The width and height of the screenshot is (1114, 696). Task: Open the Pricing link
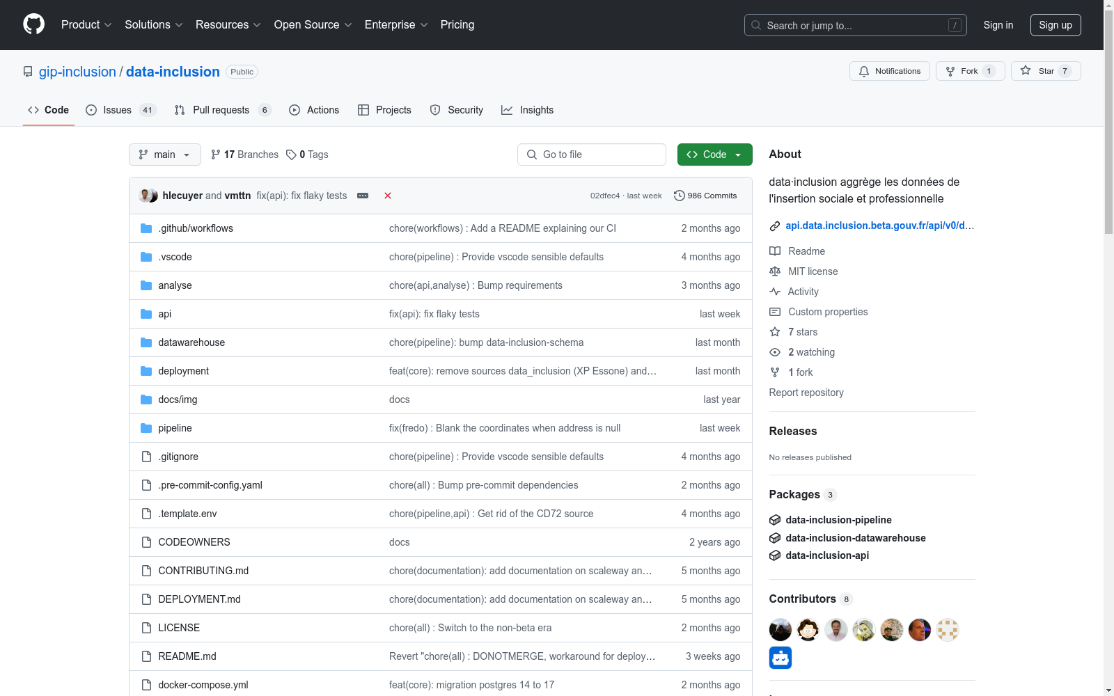click(457, 25)
